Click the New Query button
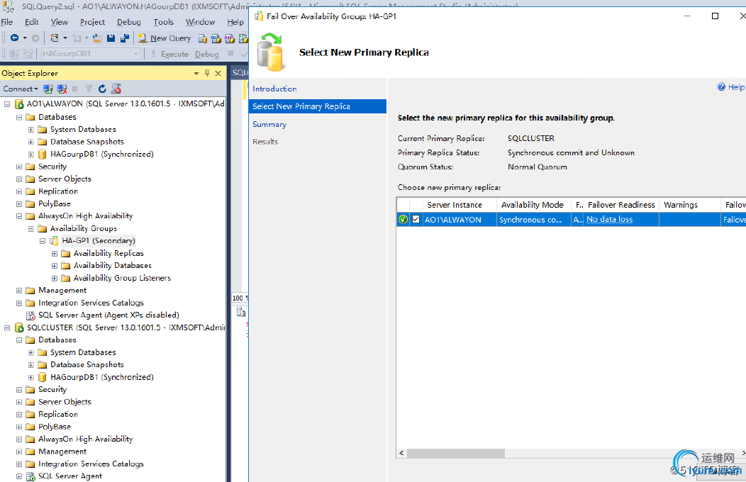 pos(165,38)
